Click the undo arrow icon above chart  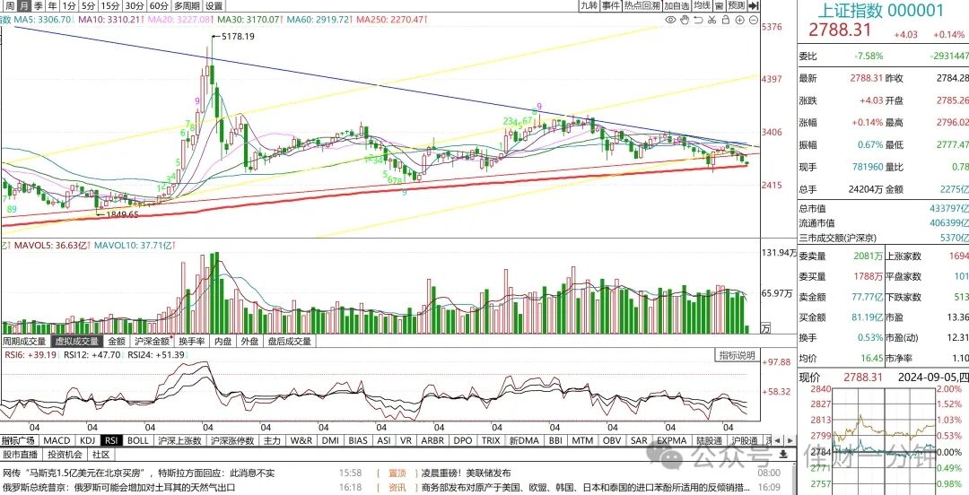(x=698, y=20)
